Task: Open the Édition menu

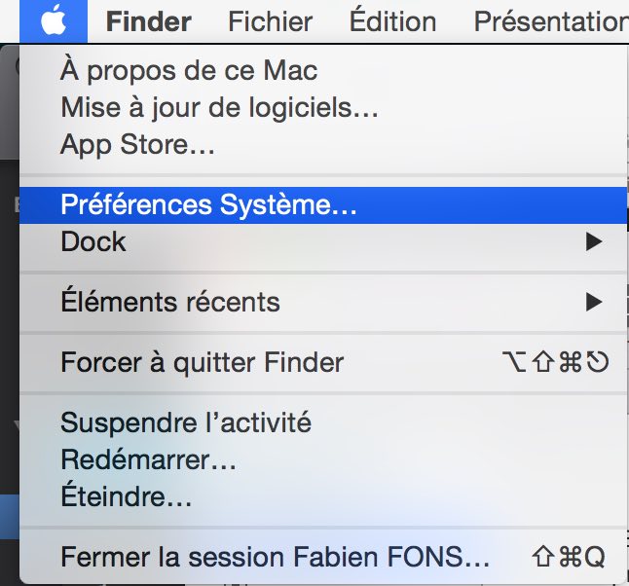Action: (392, 20)
